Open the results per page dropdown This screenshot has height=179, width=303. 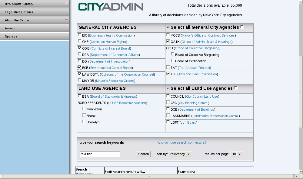[237, 154]
